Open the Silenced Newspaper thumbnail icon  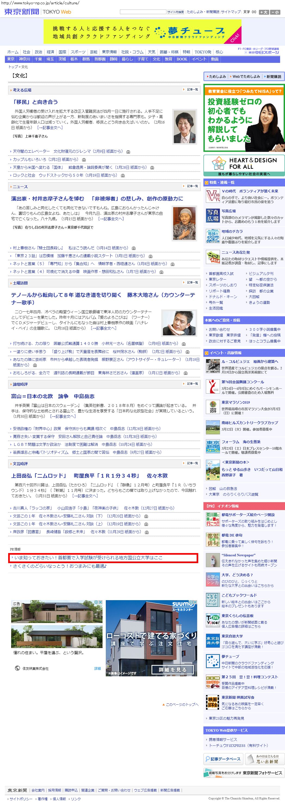click(x=213, y=560)
